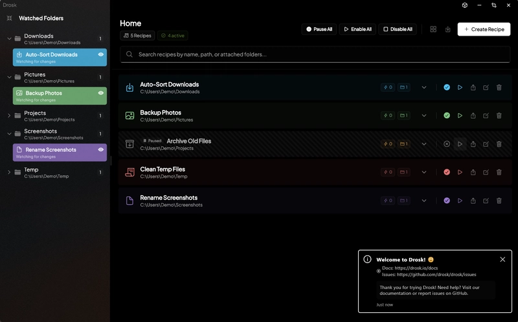The height and width of the screenshot is (322, 518).
Task: Collapse the Downloads watched folder
Action: 9,39
